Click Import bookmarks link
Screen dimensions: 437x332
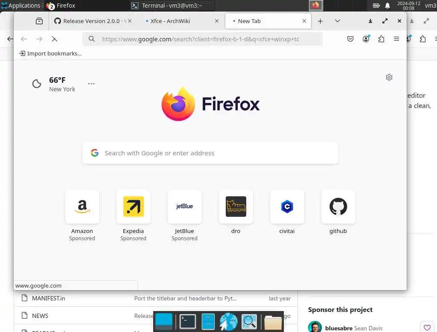tap(50, 53)
